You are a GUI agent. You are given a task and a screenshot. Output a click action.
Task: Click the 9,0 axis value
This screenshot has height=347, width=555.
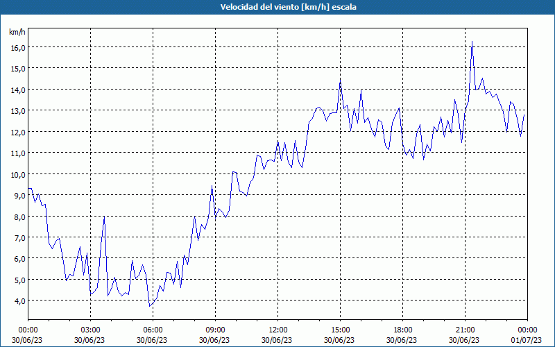coord(19,196)
